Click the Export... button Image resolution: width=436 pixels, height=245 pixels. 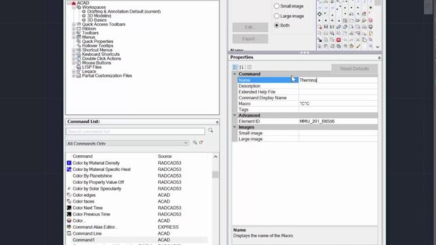point(250,39)
